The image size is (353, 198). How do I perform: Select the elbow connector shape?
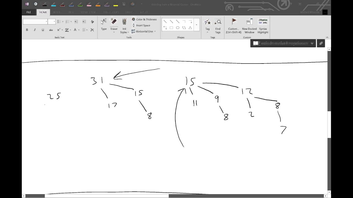click(184, 21)
